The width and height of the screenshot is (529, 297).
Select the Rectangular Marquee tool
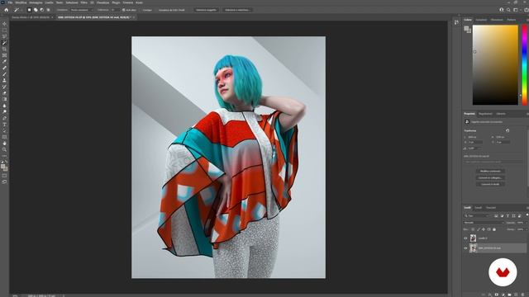[x=4, y=31]
